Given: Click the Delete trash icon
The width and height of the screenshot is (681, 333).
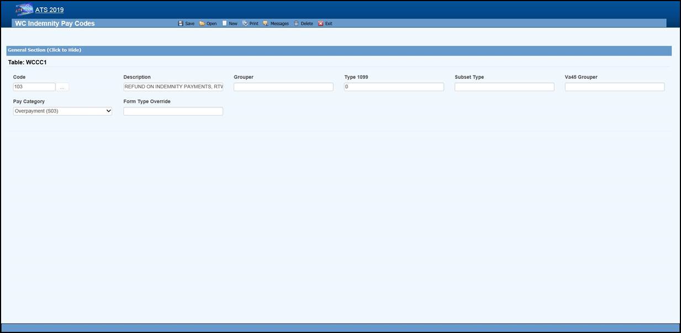Looking at the screenshot, I should coord(297,24).
